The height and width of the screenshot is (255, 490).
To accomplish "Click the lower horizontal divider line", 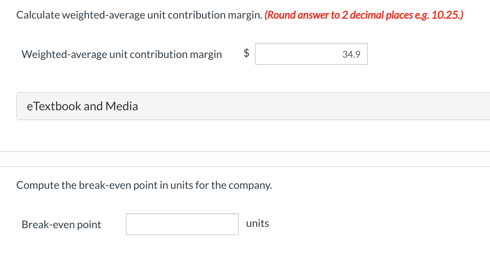I will [x=245, y=167].
